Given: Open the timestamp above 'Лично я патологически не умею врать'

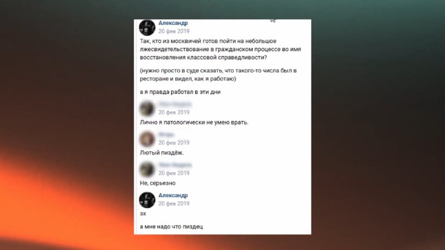Looking at the screenshot, I should pos(174,113).
